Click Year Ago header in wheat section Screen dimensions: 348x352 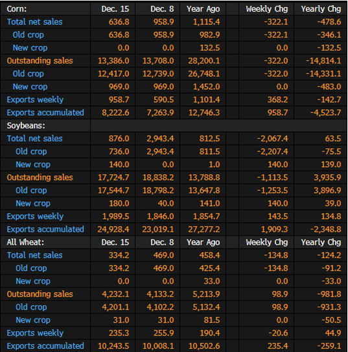pos(203,242)
